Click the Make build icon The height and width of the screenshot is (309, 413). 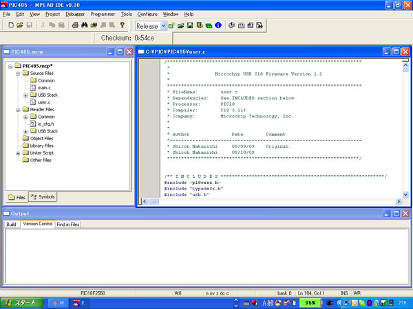(231, 25)
